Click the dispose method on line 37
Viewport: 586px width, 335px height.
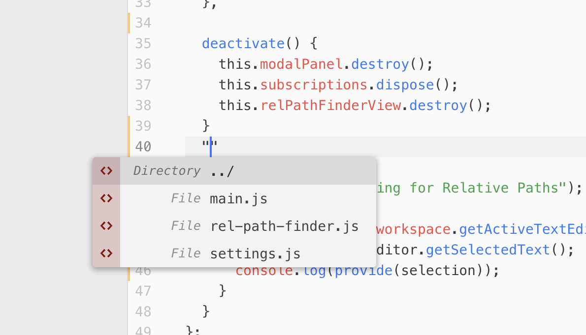coord(404,84)
